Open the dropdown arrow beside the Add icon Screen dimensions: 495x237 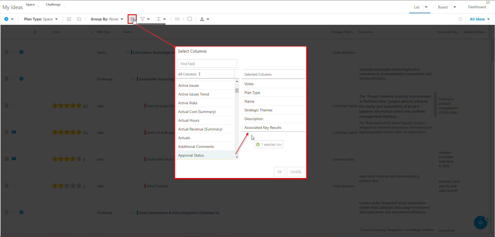tap(12, 19)
